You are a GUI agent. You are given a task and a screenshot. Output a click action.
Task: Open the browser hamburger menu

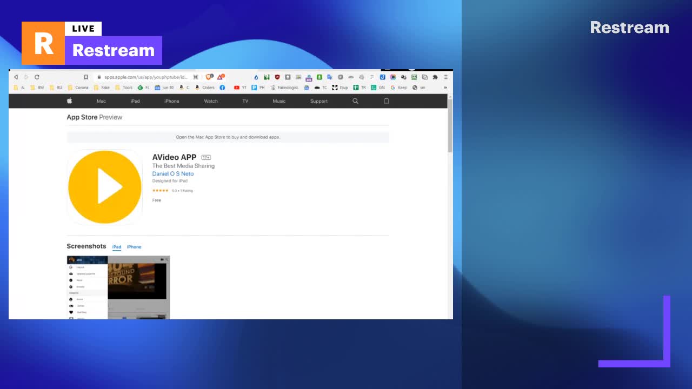pyautogui.click(x=445, y=77)
